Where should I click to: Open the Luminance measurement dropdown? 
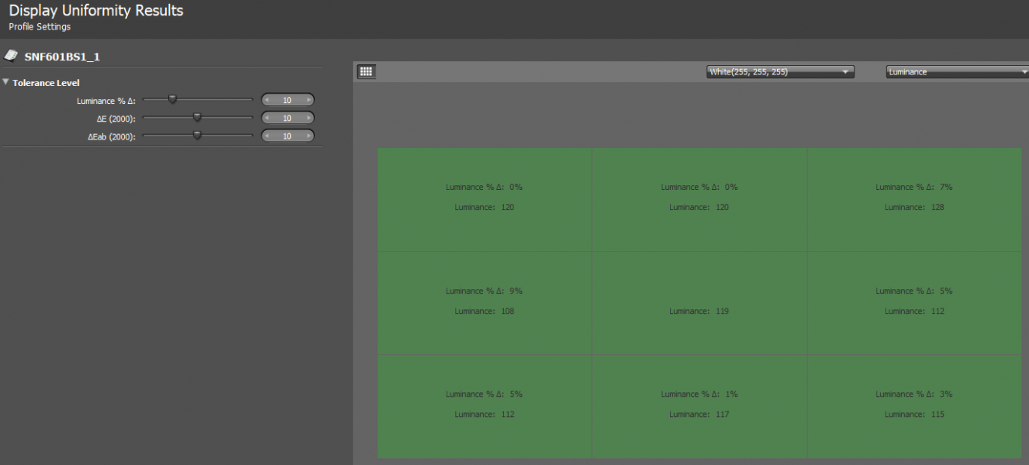[957, 72]
